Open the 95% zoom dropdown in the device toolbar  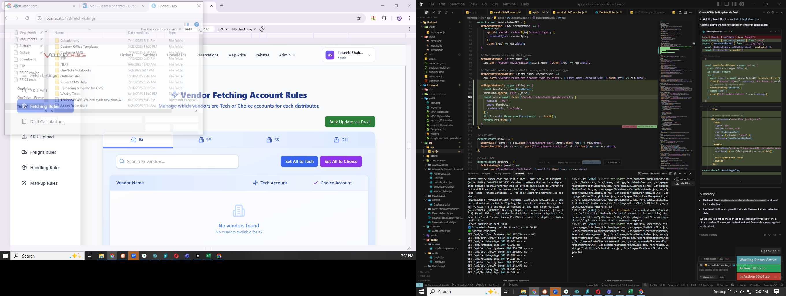coord(223,29)
